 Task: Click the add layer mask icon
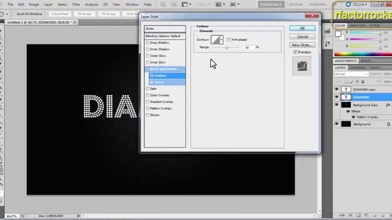(358, 215)
